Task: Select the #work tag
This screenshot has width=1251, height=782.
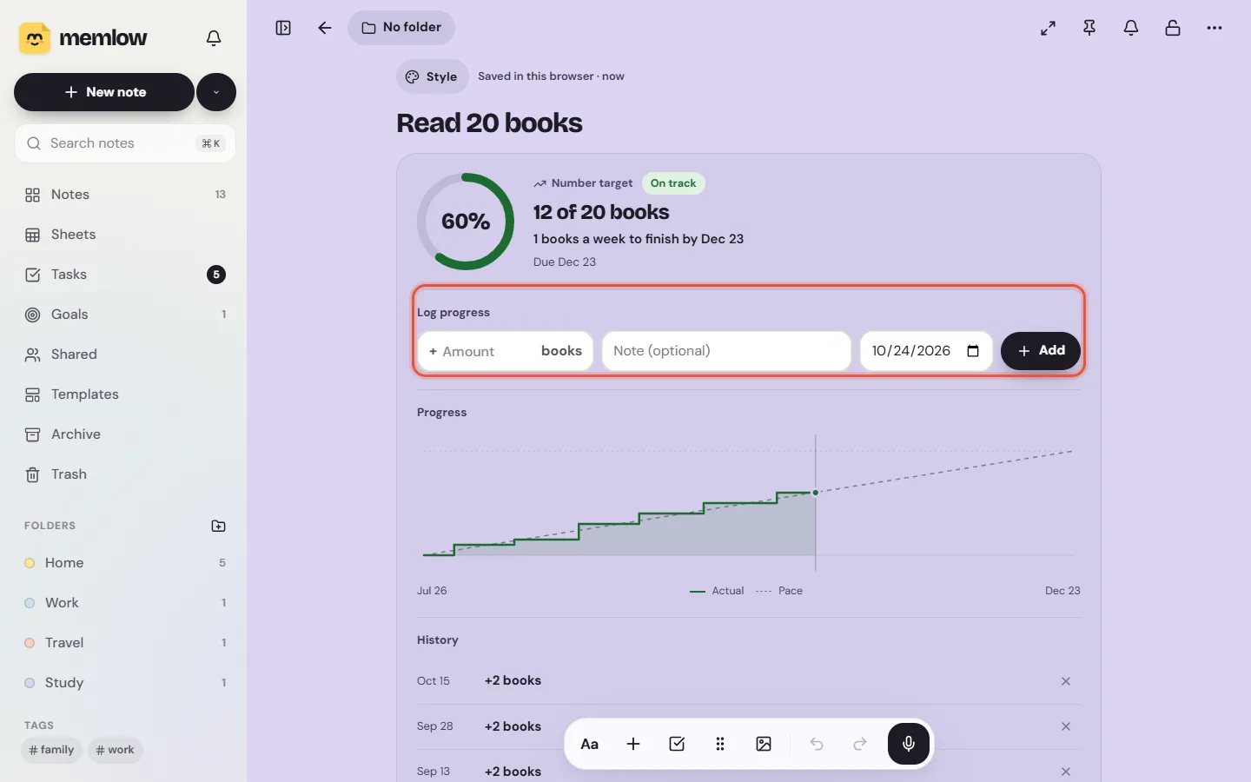Action: click(115, 750)
